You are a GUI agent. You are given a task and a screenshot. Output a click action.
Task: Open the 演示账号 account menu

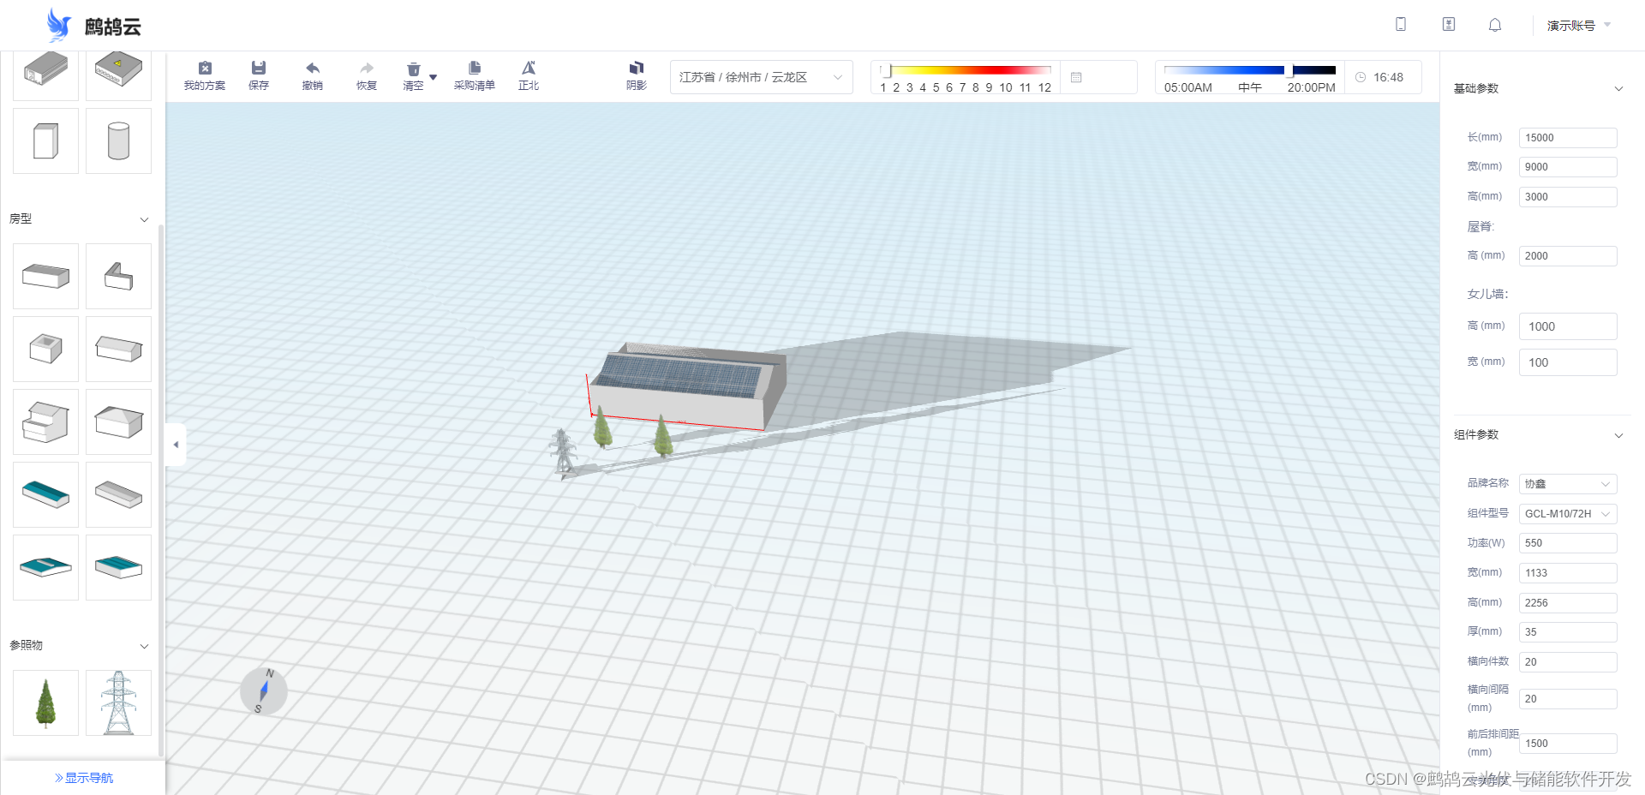tap(1579, 26)
